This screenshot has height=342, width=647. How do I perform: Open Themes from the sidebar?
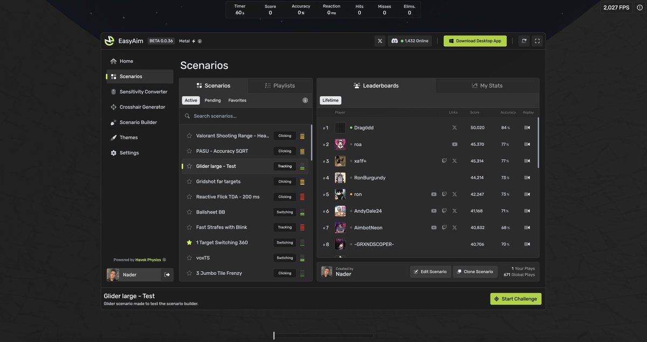140,138
